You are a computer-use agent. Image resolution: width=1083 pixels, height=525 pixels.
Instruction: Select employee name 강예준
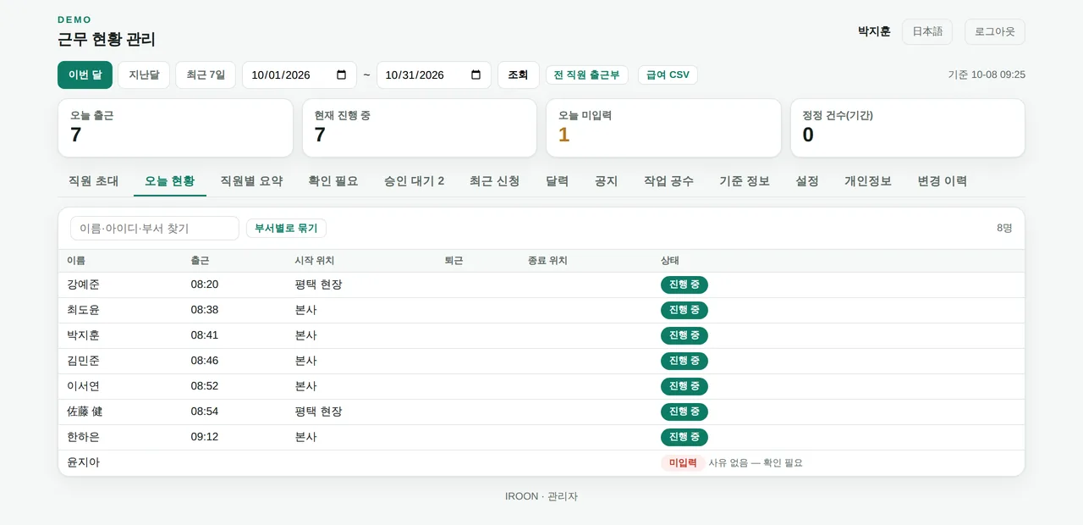84,285
